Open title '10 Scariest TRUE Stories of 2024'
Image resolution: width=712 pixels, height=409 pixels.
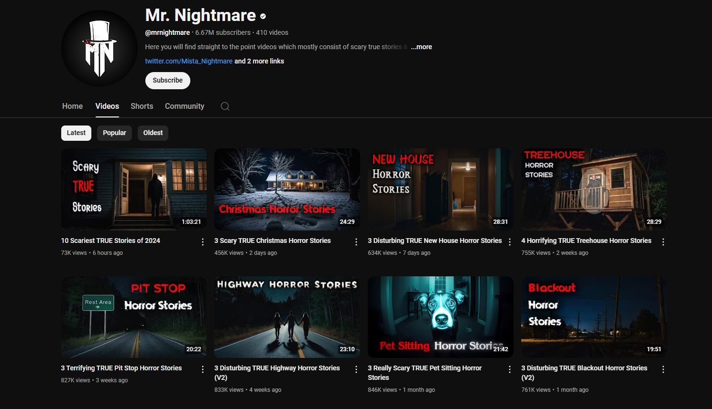point(110,241)
